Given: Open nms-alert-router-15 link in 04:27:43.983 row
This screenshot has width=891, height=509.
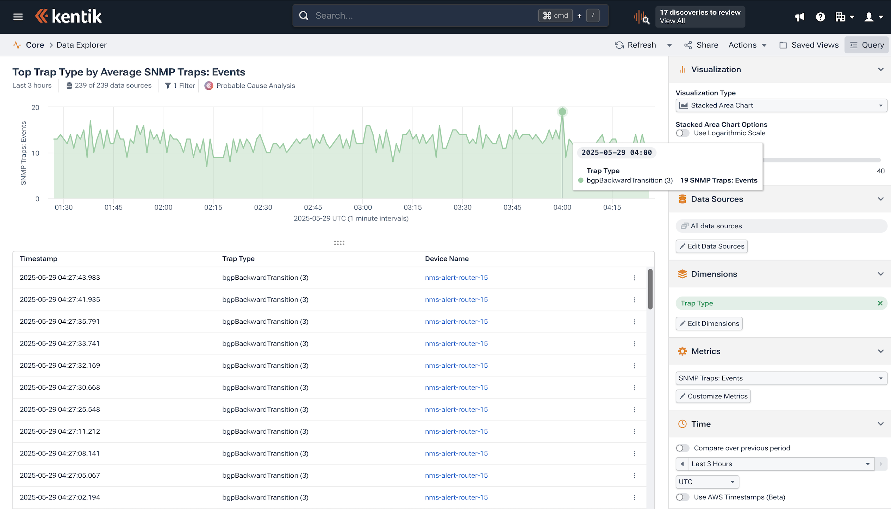Looking at the screenshot, I should [x=456, y=278].
